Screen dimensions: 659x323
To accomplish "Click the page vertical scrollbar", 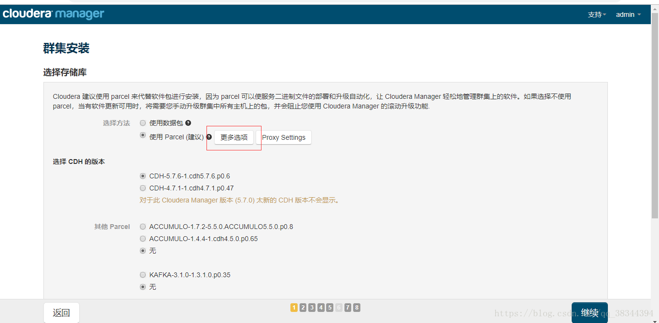I will pos(655,116).
